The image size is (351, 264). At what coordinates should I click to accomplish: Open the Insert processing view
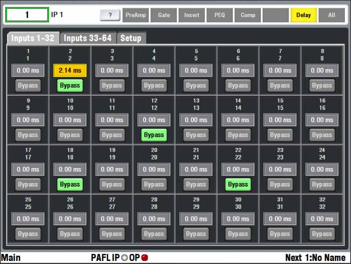pos(192,15)
